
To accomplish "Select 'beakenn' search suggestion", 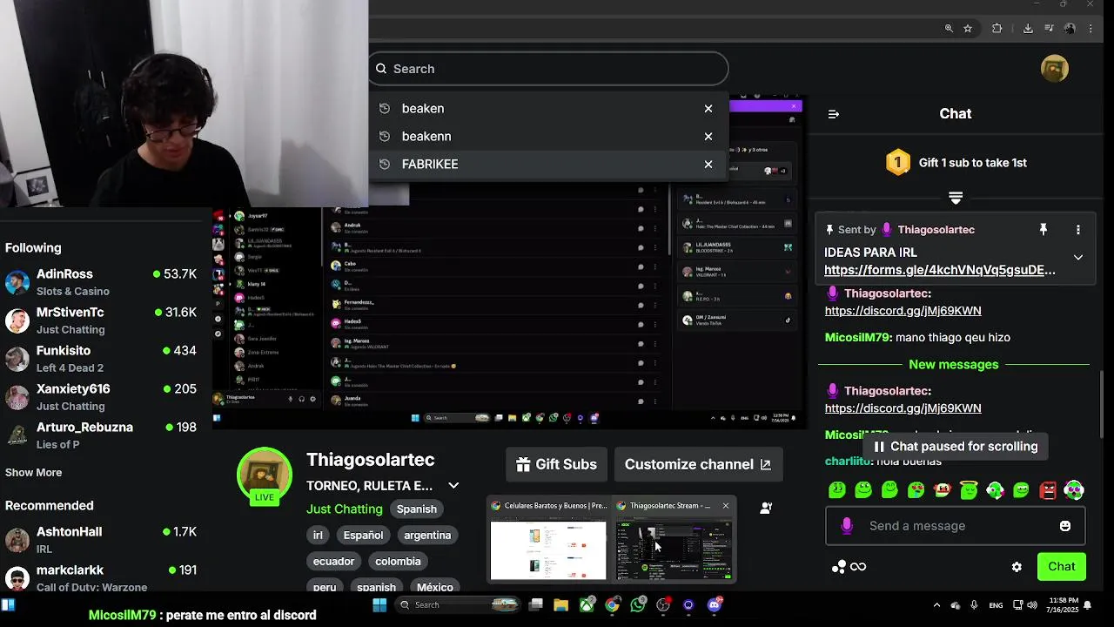I will pyautogui.click(x=548, y=137).
